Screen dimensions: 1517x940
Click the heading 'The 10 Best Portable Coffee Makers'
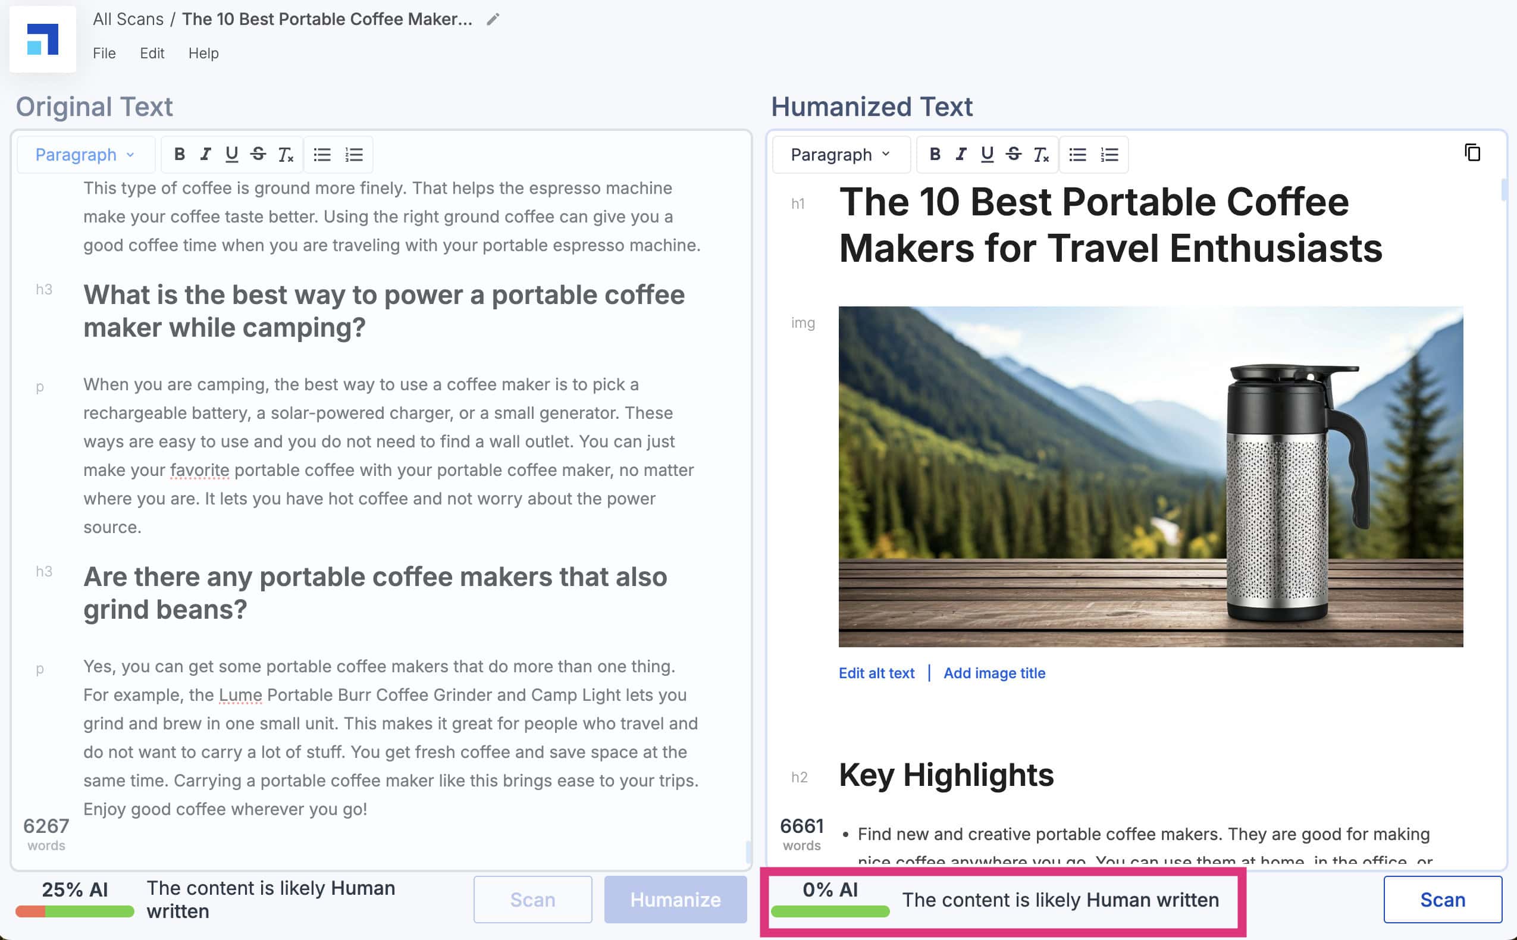pos(1111,225)
